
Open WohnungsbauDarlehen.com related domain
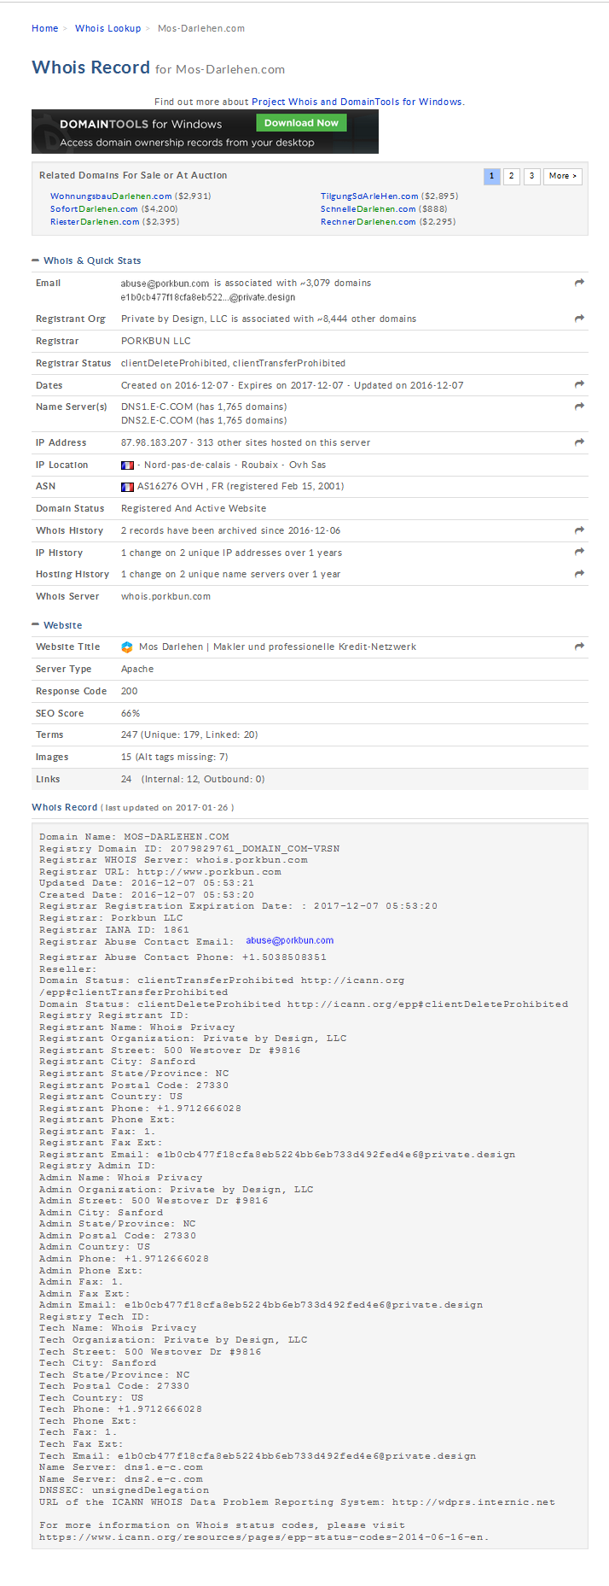(x=111, y=196)
